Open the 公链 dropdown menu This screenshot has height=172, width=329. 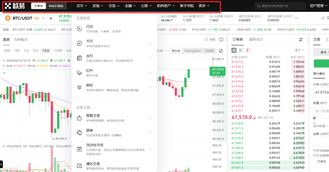146,6
